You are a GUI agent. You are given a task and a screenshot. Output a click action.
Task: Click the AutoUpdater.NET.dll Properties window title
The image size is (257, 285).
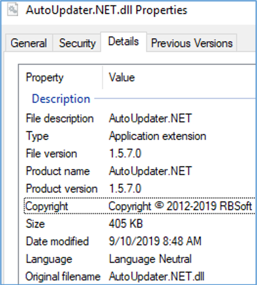106,10
